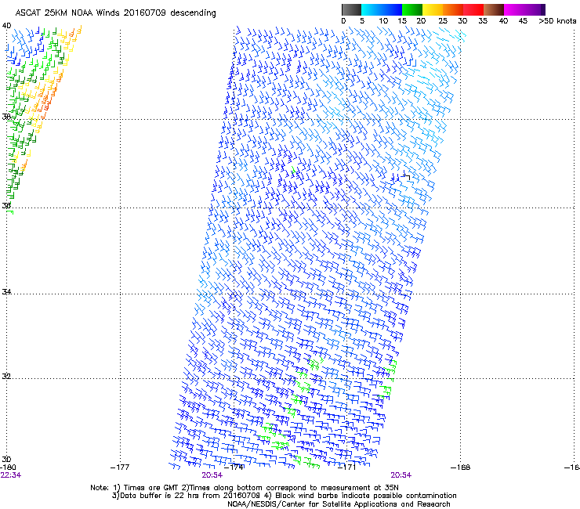The width and height of the screenshot is (580, 509).
Task: Click the -174 longitude label
Action: (x=234, y=467)
